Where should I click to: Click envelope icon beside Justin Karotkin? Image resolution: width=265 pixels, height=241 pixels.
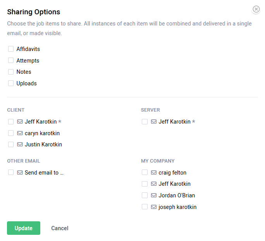pos(20,144)
